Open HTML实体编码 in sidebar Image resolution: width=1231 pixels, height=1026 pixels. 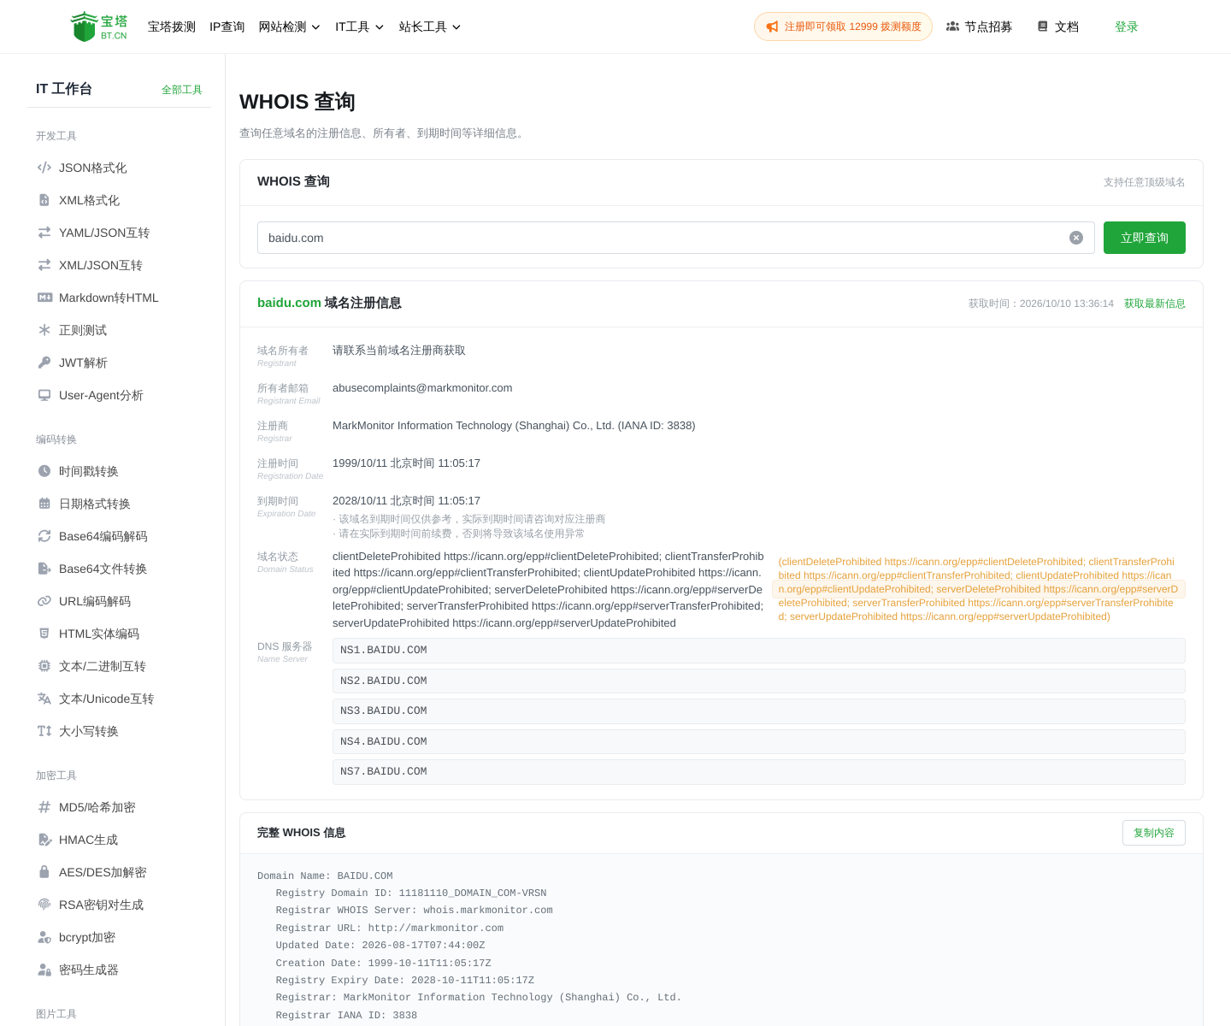pos(99,634)
